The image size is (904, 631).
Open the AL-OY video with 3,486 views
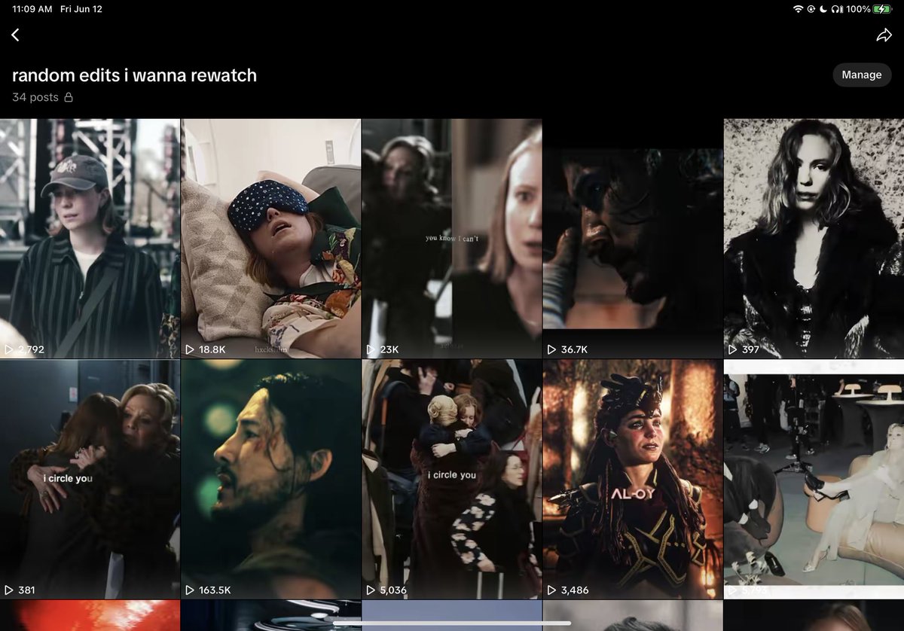pyautogui.click(x=633, y=479)
